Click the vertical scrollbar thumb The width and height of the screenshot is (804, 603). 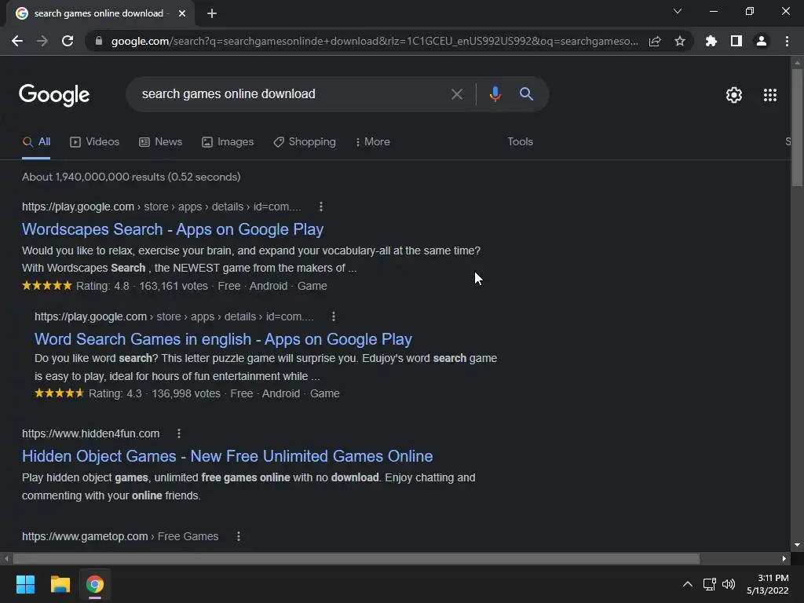coord(797,127)
